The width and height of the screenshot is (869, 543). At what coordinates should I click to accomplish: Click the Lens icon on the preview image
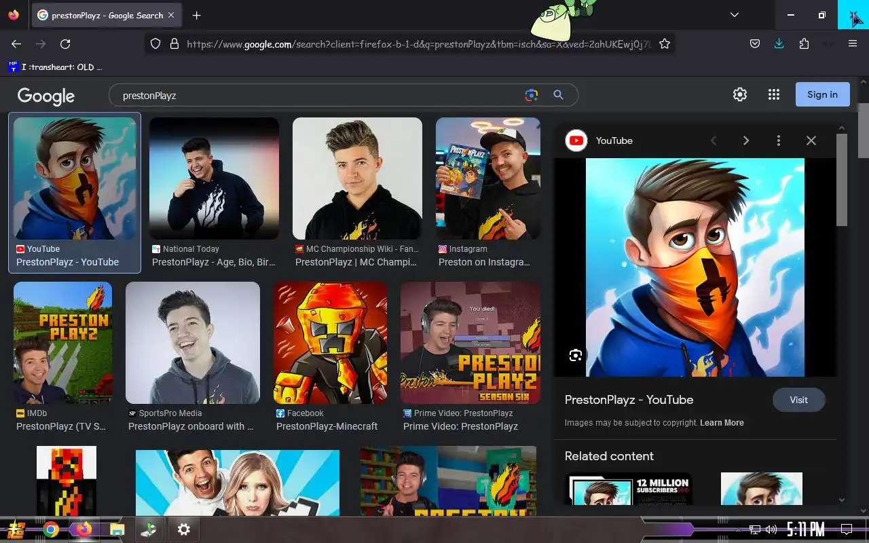click(x=576, y=355)
